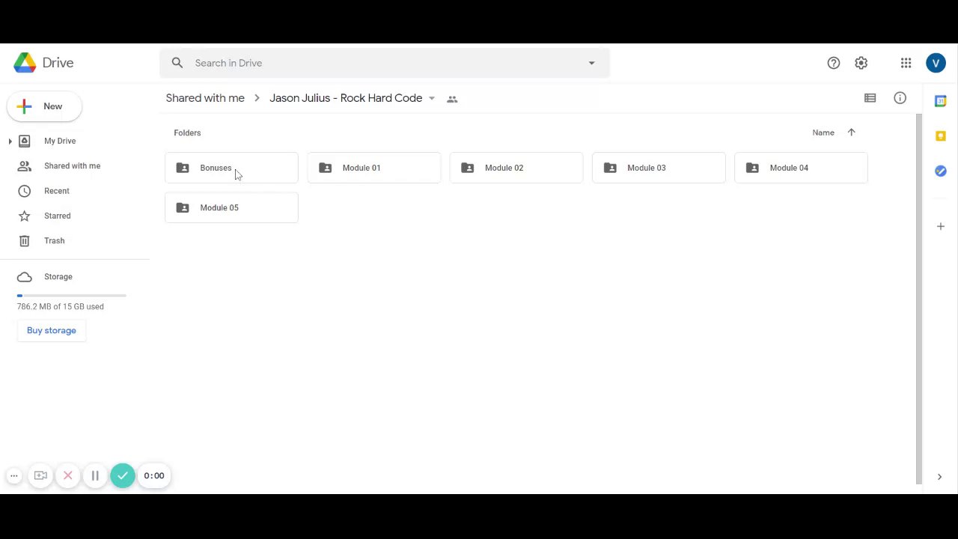Image resolution: width=958 pixels, height=539 pixels.
Task: Click the New button
Action: (x=44, y=106)
